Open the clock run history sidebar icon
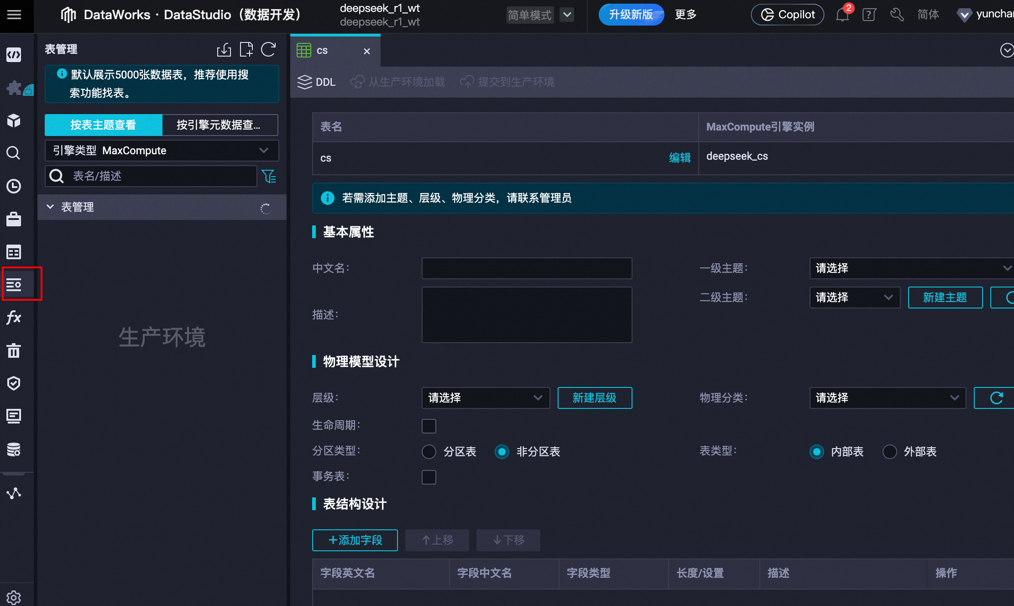The width and height of the screenshot is (1014, 606). pos(14,186)
